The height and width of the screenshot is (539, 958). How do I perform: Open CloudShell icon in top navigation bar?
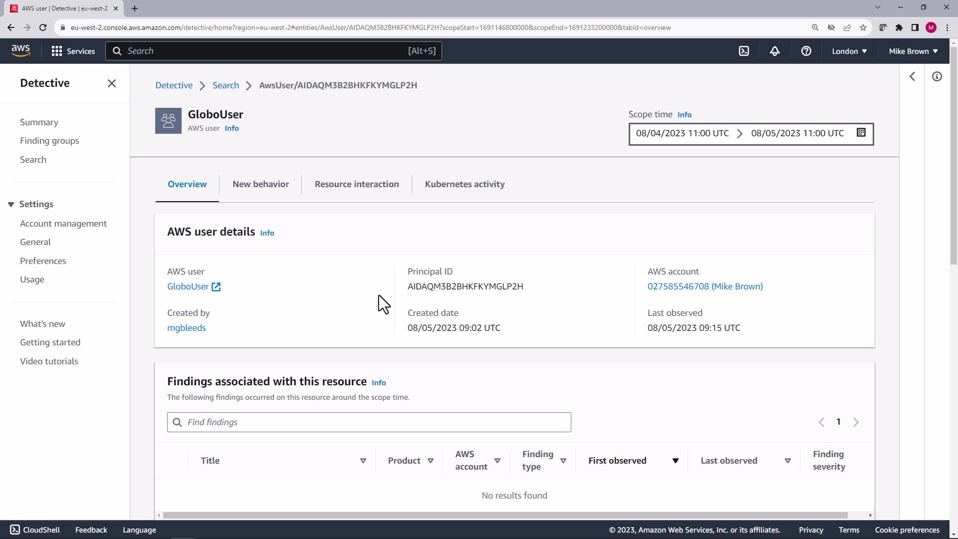click(x=743, y=51)
